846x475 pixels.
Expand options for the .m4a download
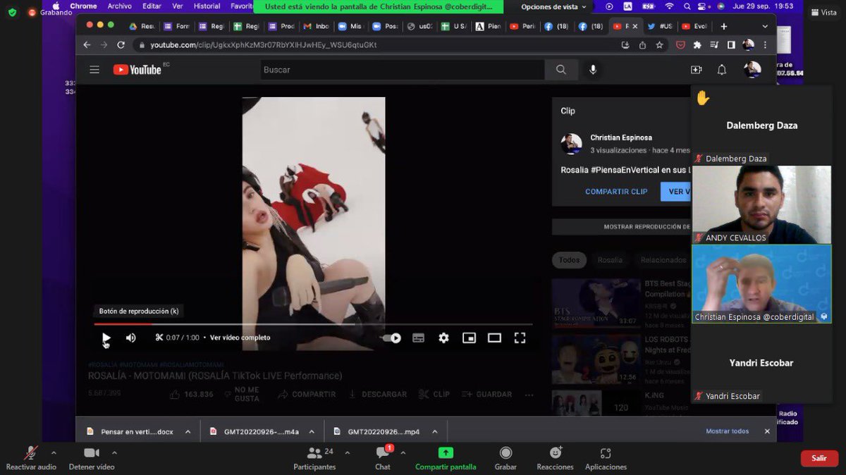click(x=311, y=431)
